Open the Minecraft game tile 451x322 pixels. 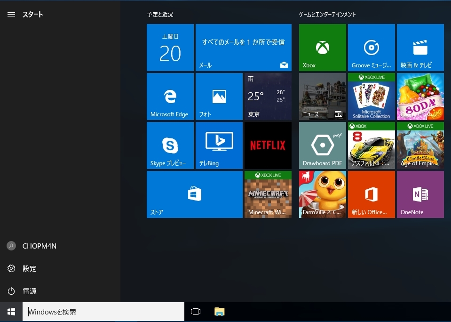coord(268,194)
